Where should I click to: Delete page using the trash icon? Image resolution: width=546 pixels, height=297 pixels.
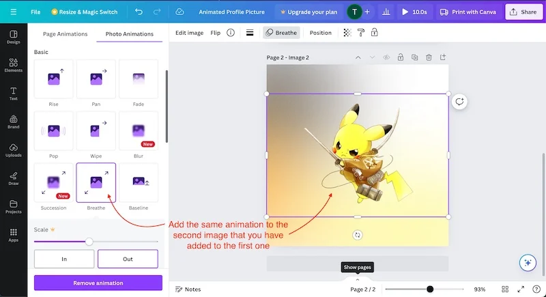(x=429, y=57)
